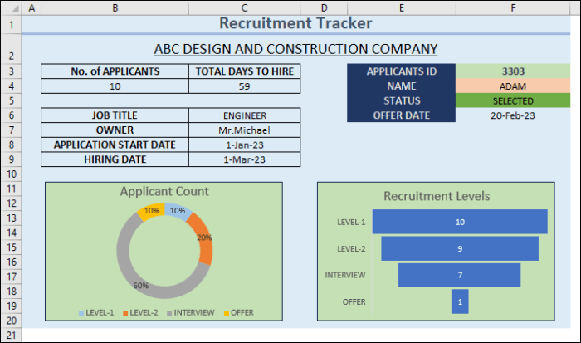The height and width of the screenshot is (343, 581).
Task: Click the LEVEL-1 funnel bar showing 10
Action: (460, 222)
